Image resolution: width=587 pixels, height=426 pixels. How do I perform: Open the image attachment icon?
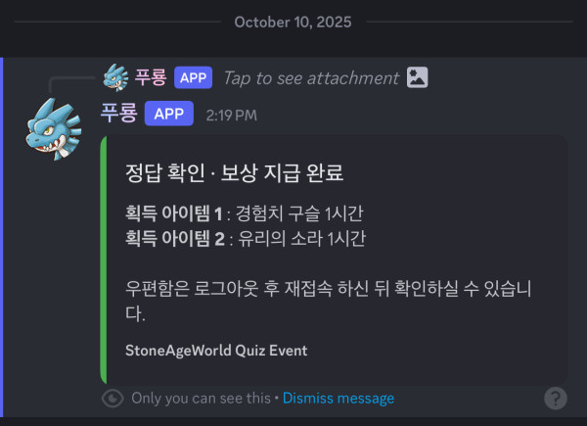[x=418, y=77]
